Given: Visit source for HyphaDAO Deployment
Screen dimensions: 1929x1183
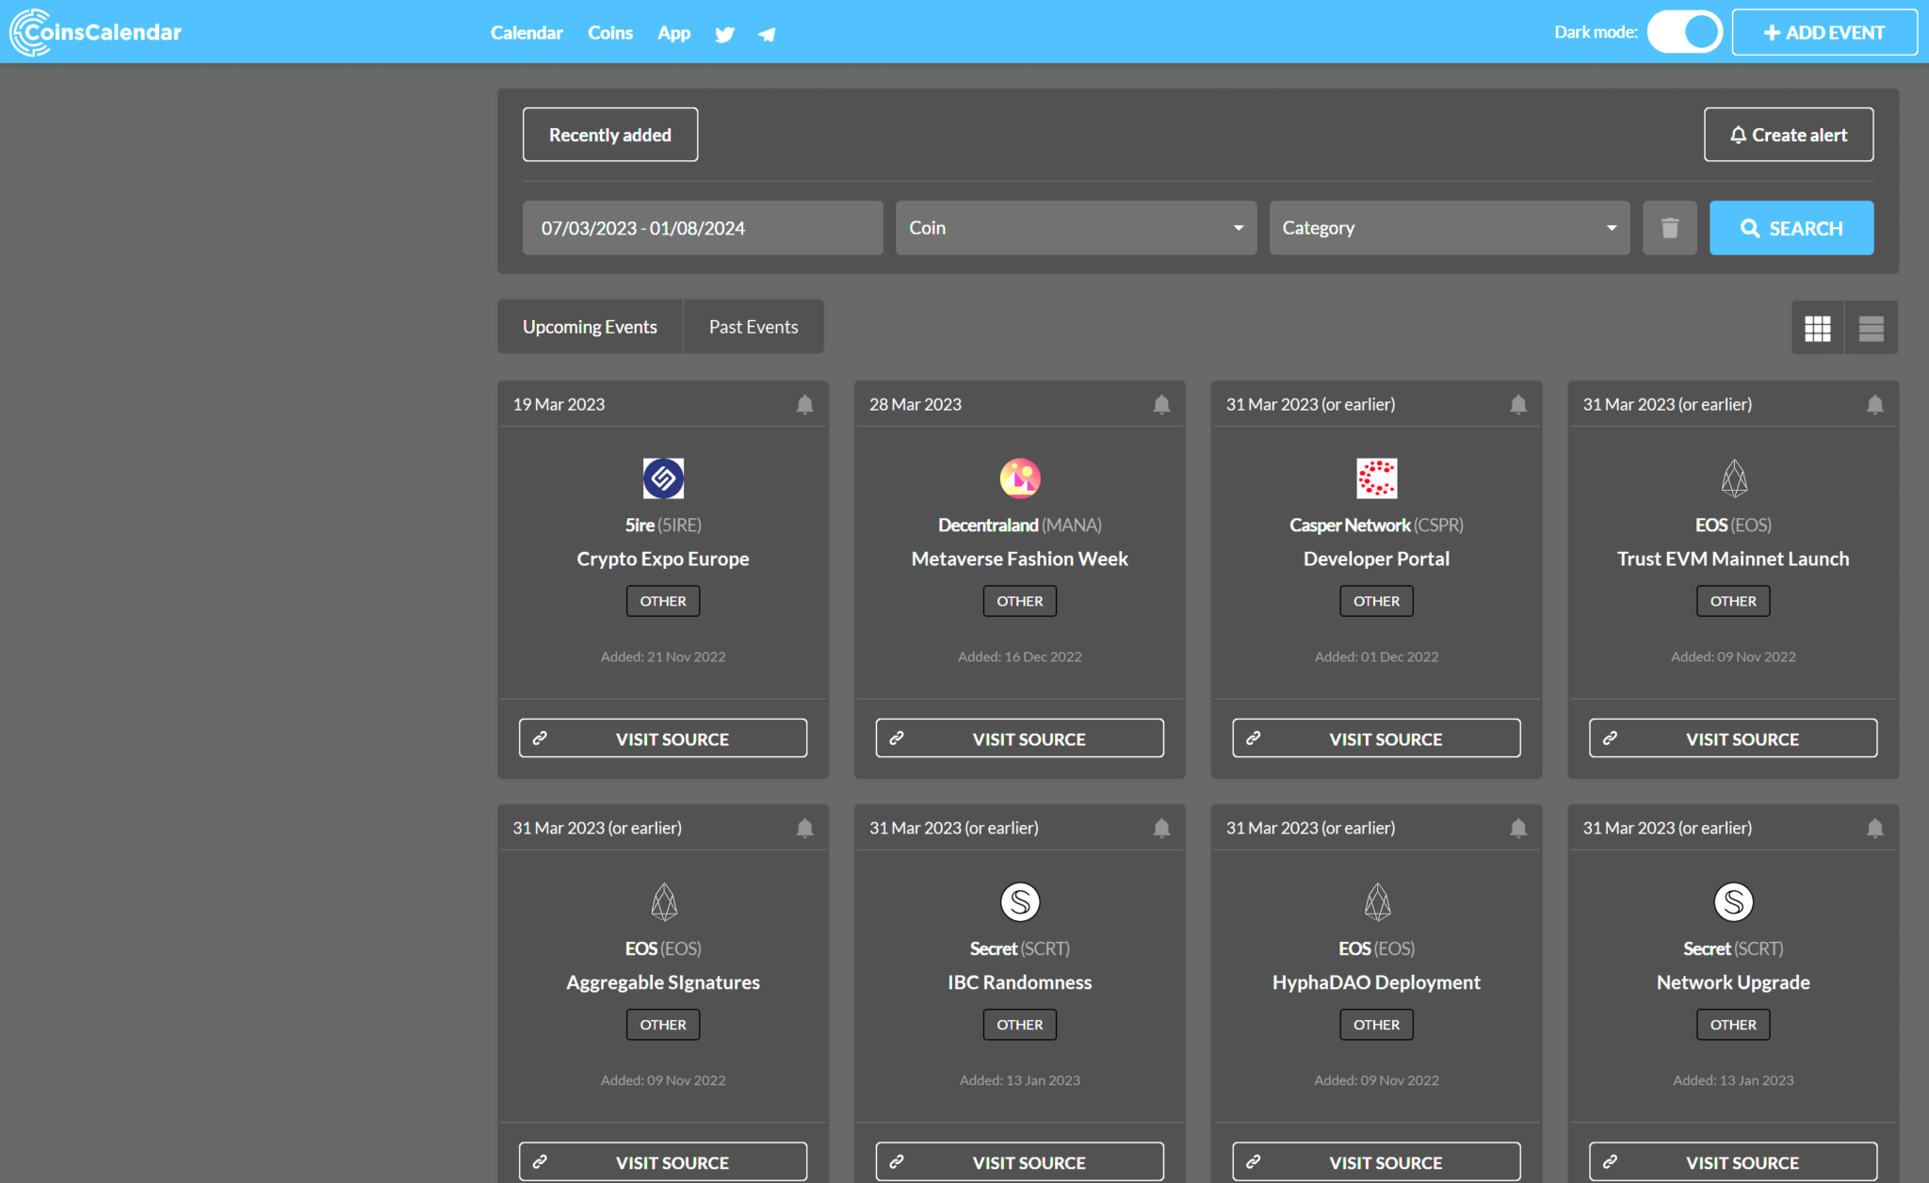Looking at the screenshot, I should coord(1376,1162).
